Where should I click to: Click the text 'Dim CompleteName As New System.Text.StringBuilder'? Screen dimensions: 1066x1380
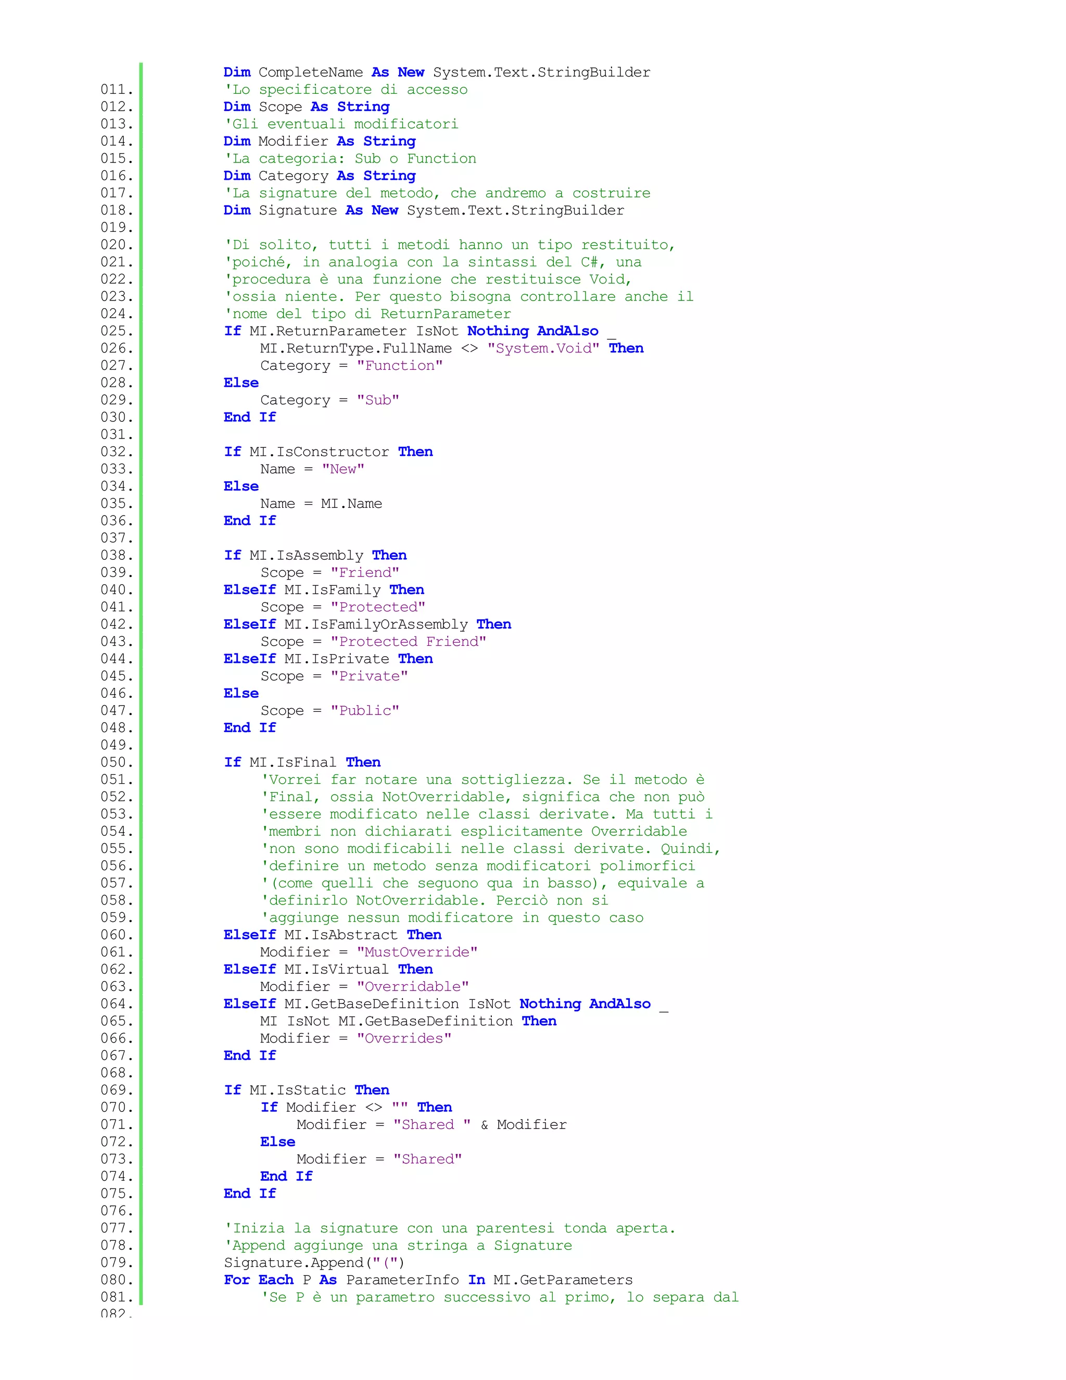click(437, 72)
